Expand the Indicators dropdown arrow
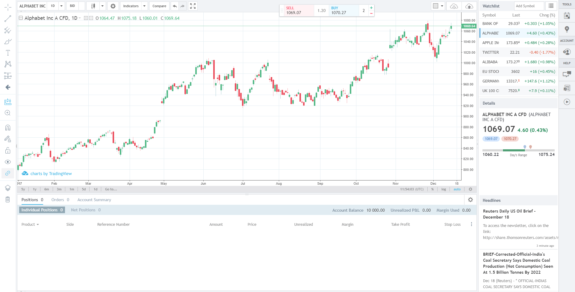This screenshot has width=575, height=292. [x=144, y=6]
